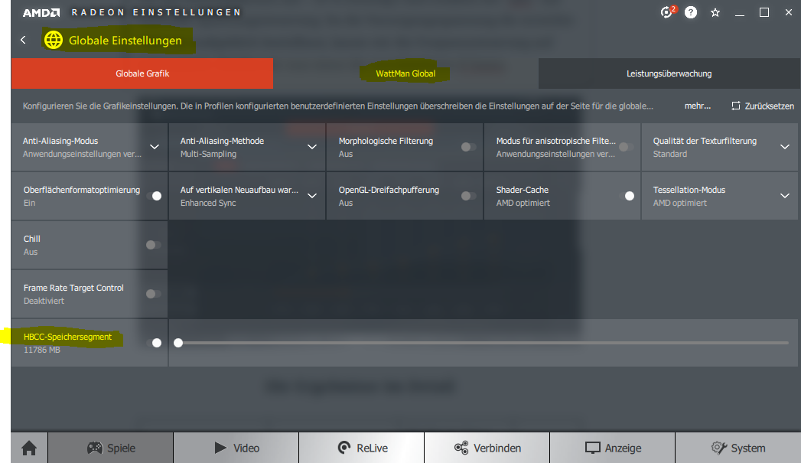The height and width of the screenshot is (463, 801).
Task: Click the star favorites icon
Action: 715,13
